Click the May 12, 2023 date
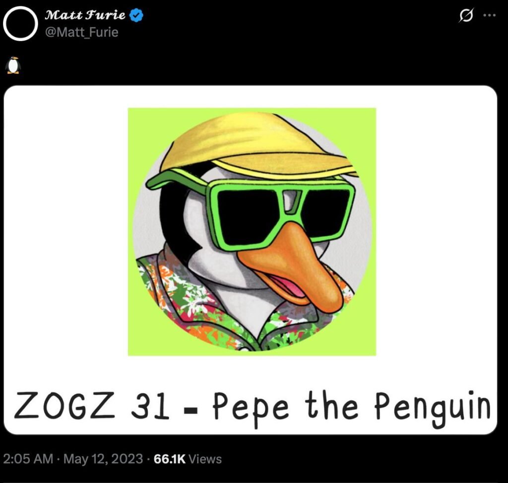 pyautogui.click(x=103, y=459)
